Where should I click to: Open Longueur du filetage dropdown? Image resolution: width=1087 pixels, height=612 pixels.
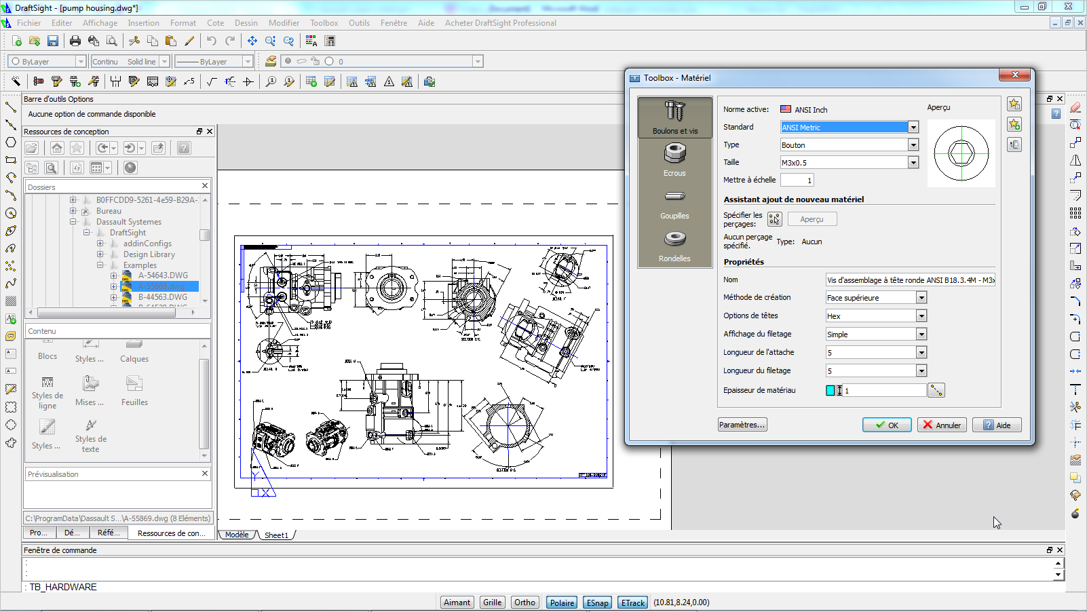[x=921, y=370]
